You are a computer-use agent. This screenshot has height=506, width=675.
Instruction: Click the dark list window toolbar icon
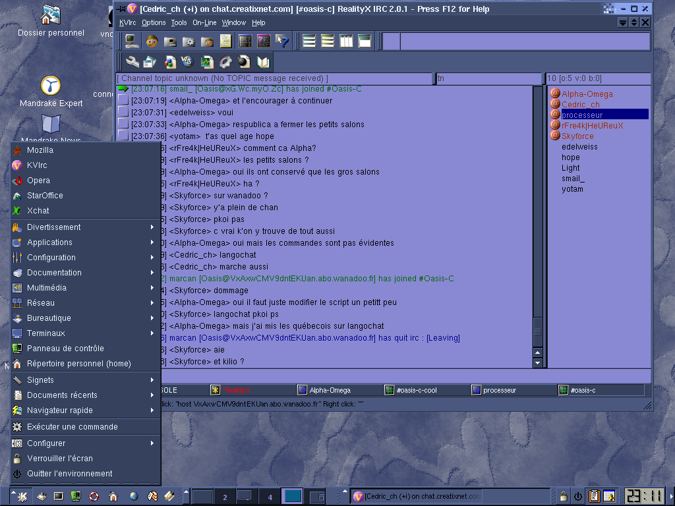[x=245, y=42]
